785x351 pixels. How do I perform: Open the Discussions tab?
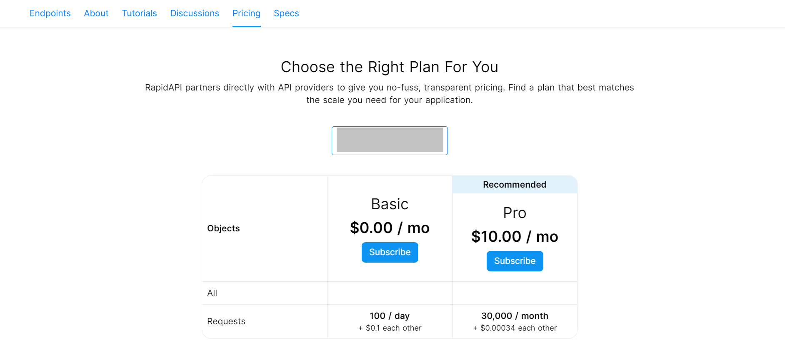[x=195, y=13]
